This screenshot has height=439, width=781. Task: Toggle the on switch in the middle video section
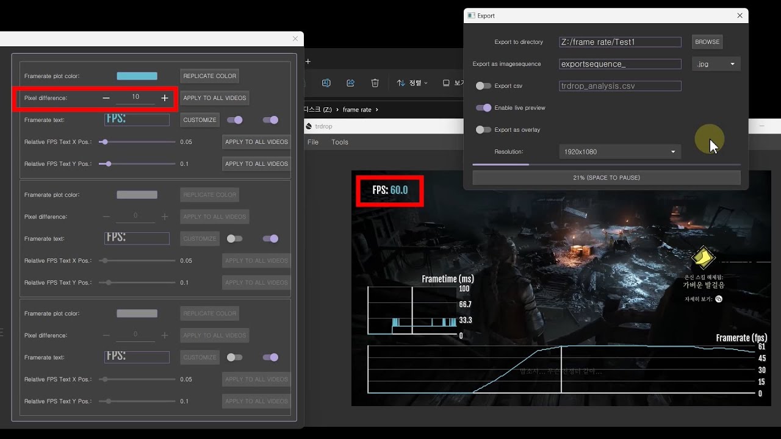pyautogui.click(x=270, y=239)
